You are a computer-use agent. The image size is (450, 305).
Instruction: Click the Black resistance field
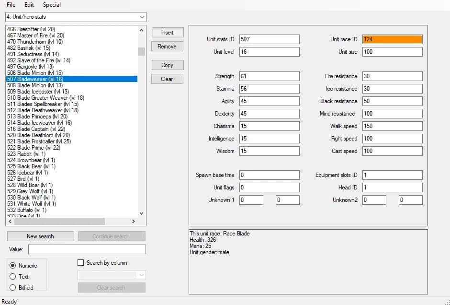pyautogui.click(x=393, y=101)
